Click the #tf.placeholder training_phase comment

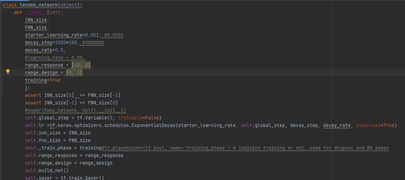coord(245,148)
